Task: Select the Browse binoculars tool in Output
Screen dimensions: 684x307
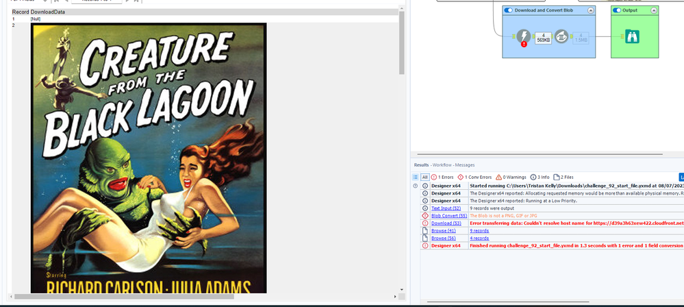Action: 632,36
